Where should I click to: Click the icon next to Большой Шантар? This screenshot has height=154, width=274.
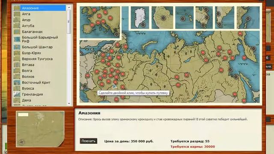tap(17, 47)
